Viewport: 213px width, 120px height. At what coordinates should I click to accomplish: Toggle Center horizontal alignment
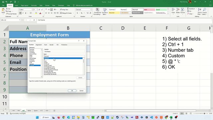(49, 13)
